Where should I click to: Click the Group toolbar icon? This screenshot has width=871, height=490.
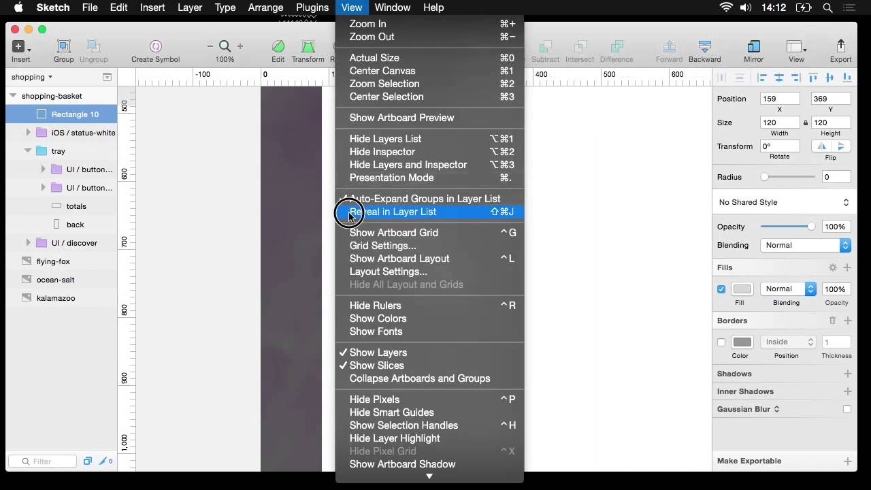tap(63, 47)
